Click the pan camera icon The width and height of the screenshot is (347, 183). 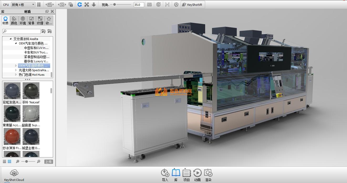click(x=87, y=4)
